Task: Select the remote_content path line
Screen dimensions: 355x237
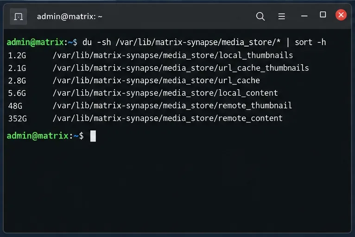Action: 168,118
